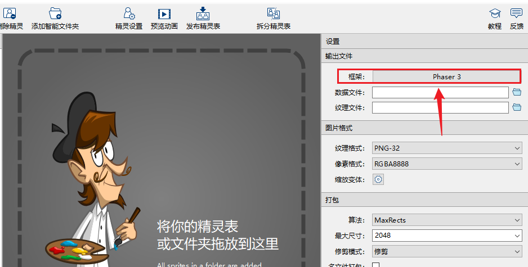This screenshot has height=267, width=528.
Task: Click the Packing (打包) section header
Action: [x=424, y=200]
